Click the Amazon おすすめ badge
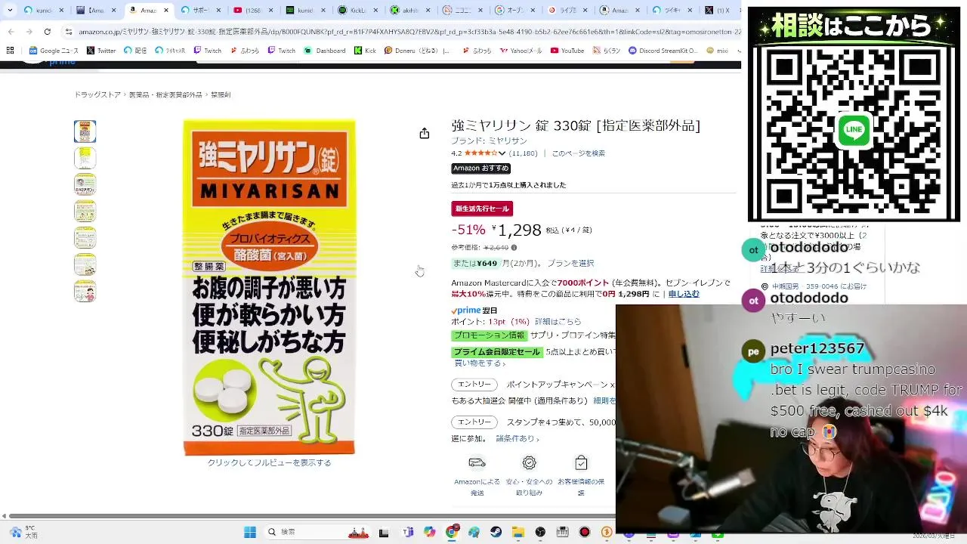Screen dimensions: 967x544 point(481,168)
